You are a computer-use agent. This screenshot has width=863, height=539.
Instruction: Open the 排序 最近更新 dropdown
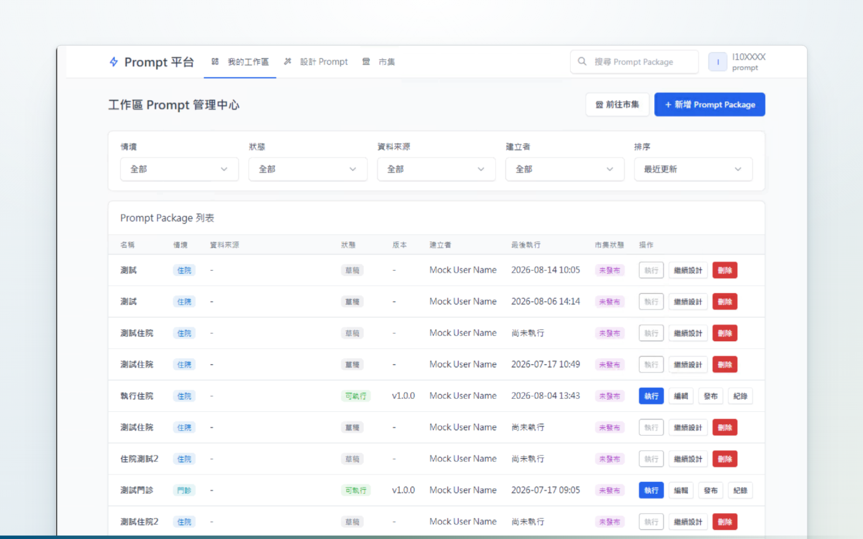693,169
